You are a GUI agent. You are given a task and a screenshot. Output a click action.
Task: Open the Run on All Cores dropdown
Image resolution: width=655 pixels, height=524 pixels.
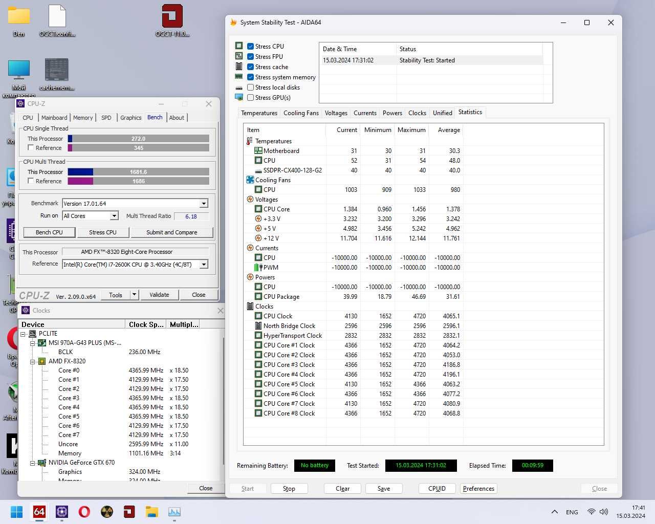[x=114, y=216]
